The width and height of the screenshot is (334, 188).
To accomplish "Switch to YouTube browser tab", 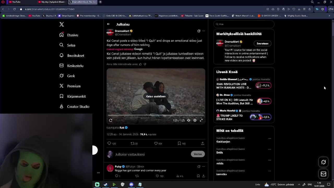I will [21, 2].
